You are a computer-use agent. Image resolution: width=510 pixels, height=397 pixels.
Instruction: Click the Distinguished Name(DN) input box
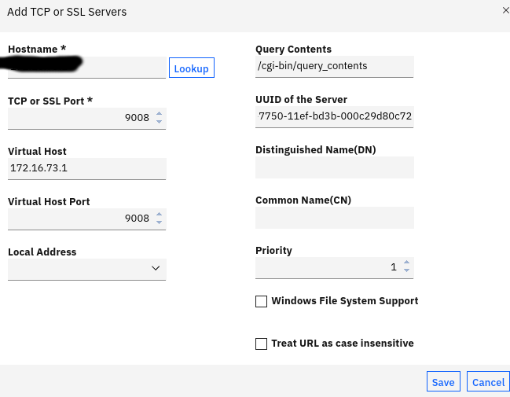[x=334, y=167]
